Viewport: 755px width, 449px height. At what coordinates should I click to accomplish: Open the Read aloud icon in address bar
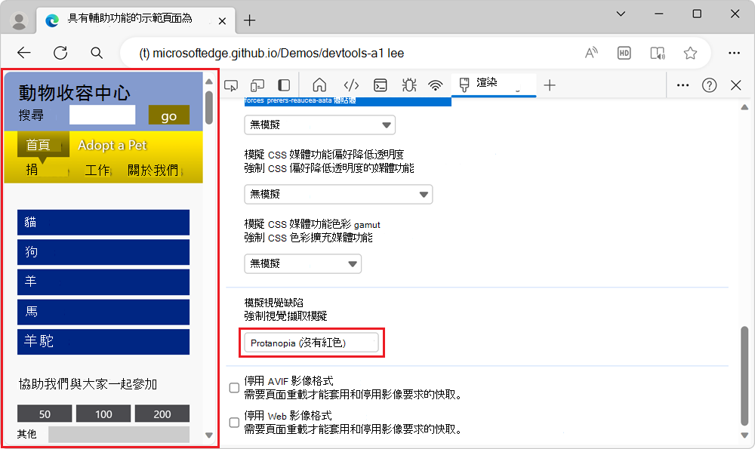[591, 53]
